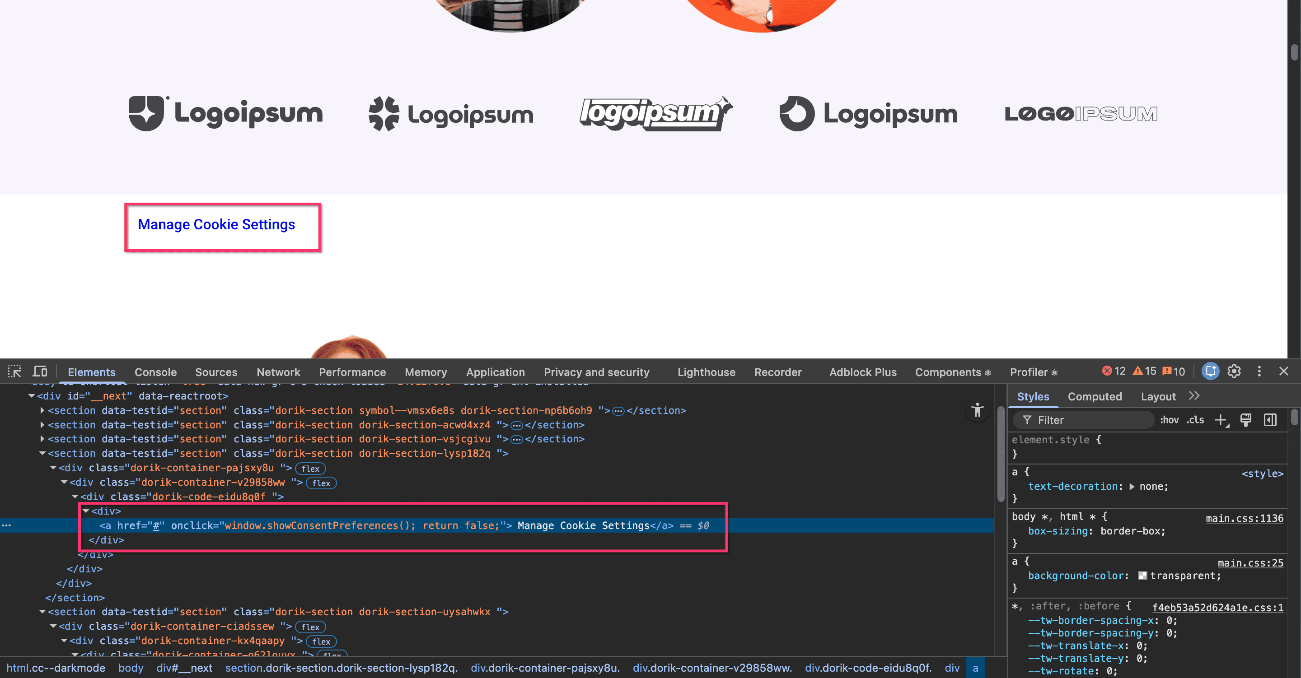Activate the inspect element picker icon
Screen dimensions: 1301x678
14,372
